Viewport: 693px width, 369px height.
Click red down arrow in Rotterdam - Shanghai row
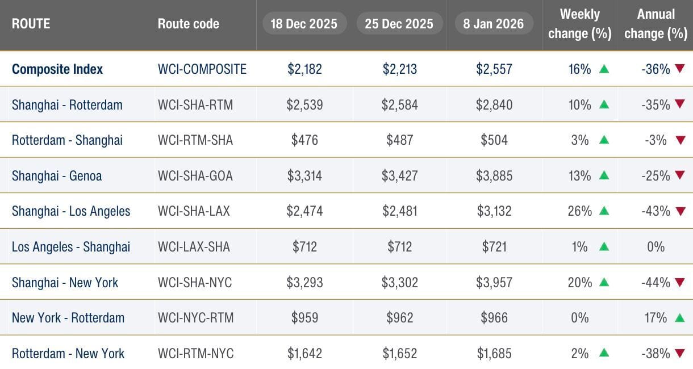tap(679, 140)
